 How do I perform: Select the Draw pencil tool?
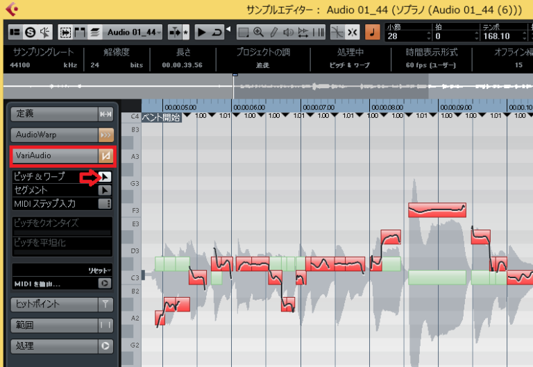(273, 33)
